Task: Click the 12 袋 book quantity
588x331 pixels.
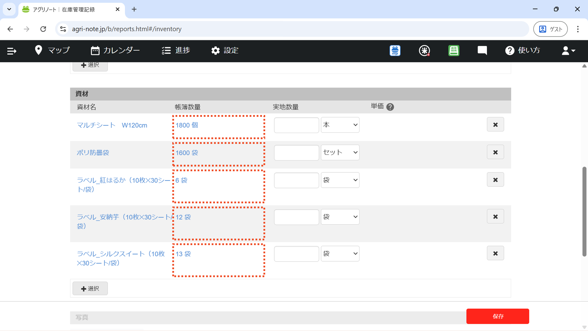Action: [x=183, y=217]
